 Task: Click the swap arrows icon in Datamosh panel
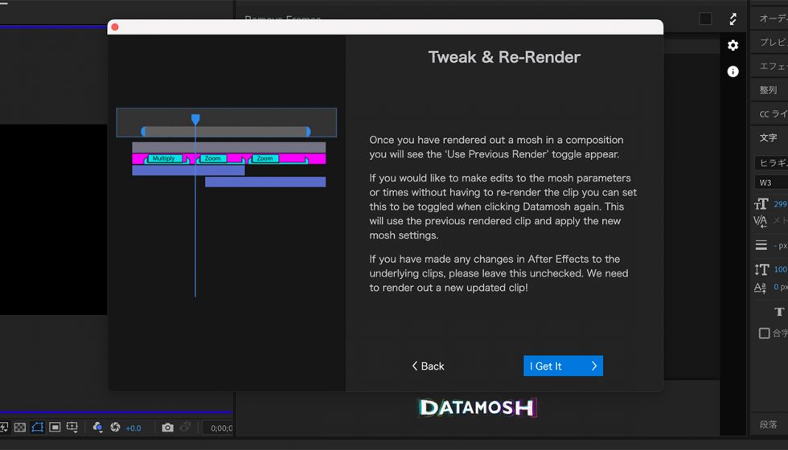pos(733,19)
